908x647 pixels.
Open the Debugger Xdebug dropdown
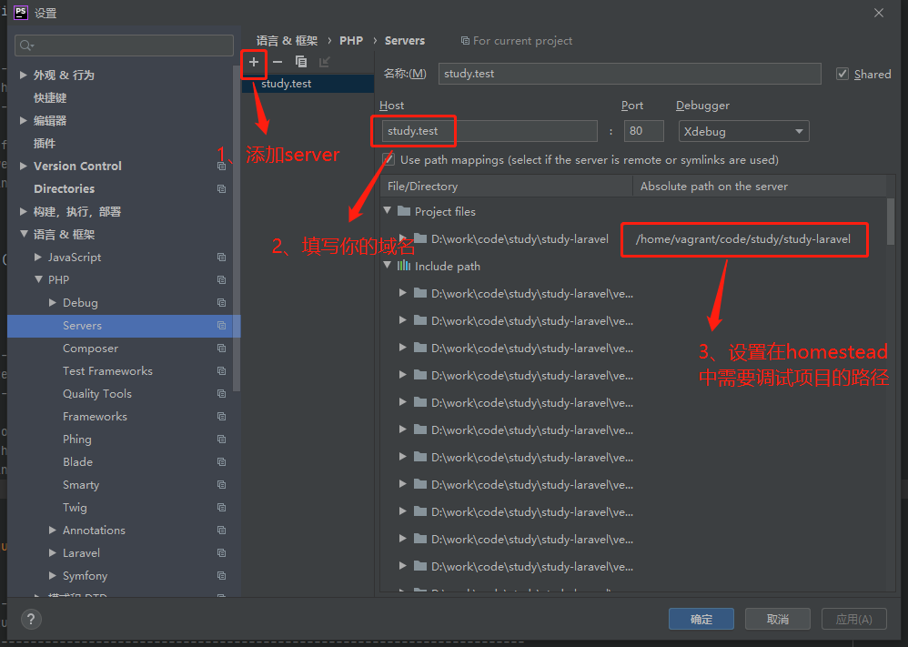click(743, 131)
